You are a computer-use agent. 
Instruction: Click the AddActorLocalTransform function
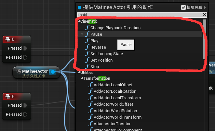click(117, 98)
